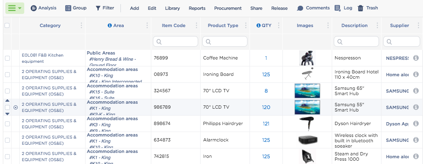
Task: Click info icon in Area column header
Action: [109, 25]
